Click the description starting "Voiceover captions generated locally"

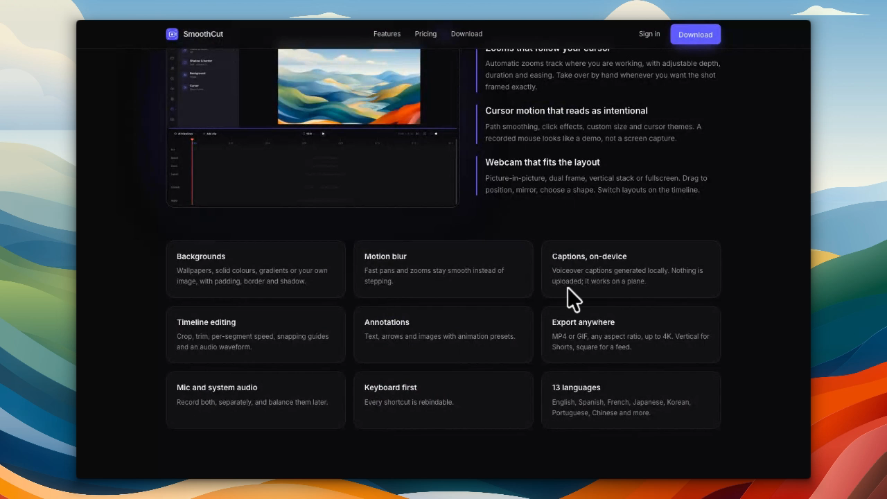click(627, 276)
